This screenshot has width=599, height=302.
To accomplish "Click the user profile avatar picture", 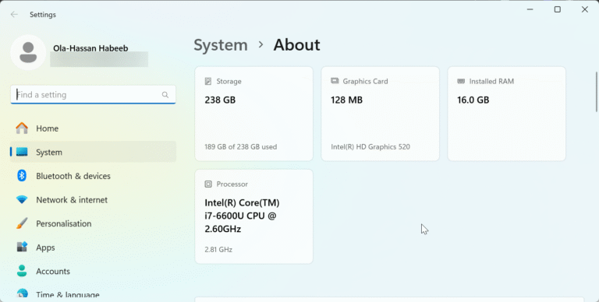I will (28, 53).
